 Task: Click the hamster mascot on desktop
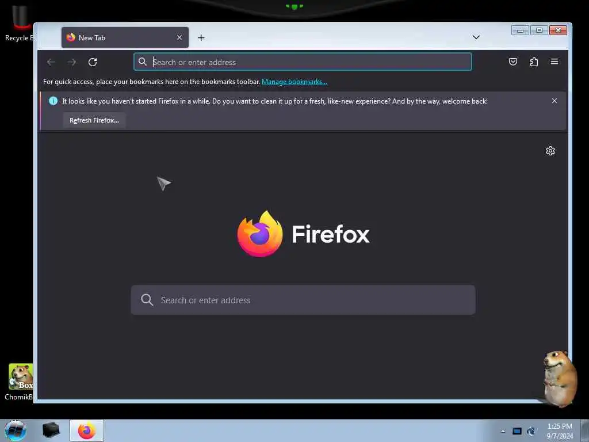pyautogui.click(x=560, y=379)
